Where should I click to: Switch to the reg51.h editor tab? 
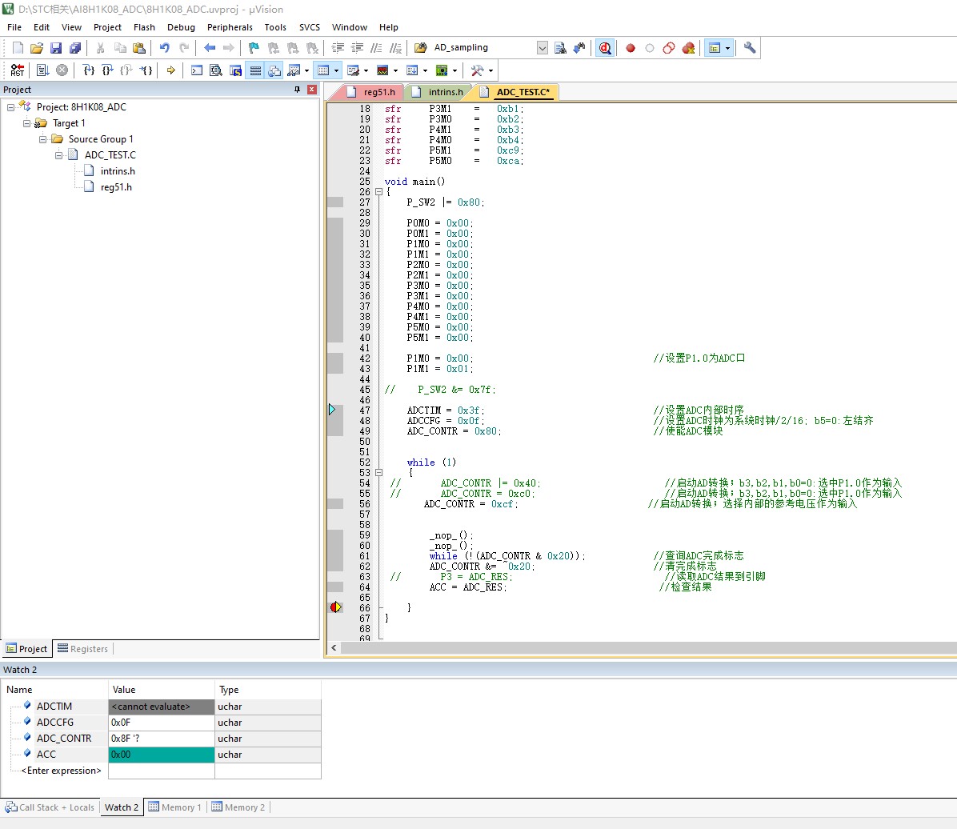371,92
